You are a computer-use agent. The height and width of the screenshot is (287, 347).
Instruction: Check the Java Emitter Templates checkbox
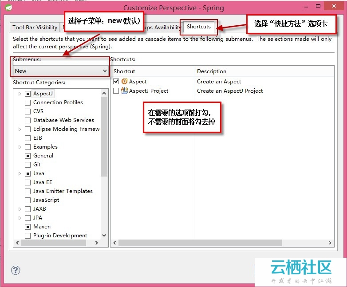point(28,191)
